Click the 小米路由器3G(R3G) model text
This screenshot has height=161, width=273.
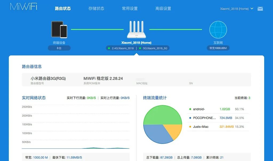coord(48,78)
